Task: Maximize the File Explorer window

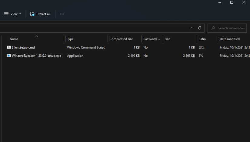Action: click(232, 2)
